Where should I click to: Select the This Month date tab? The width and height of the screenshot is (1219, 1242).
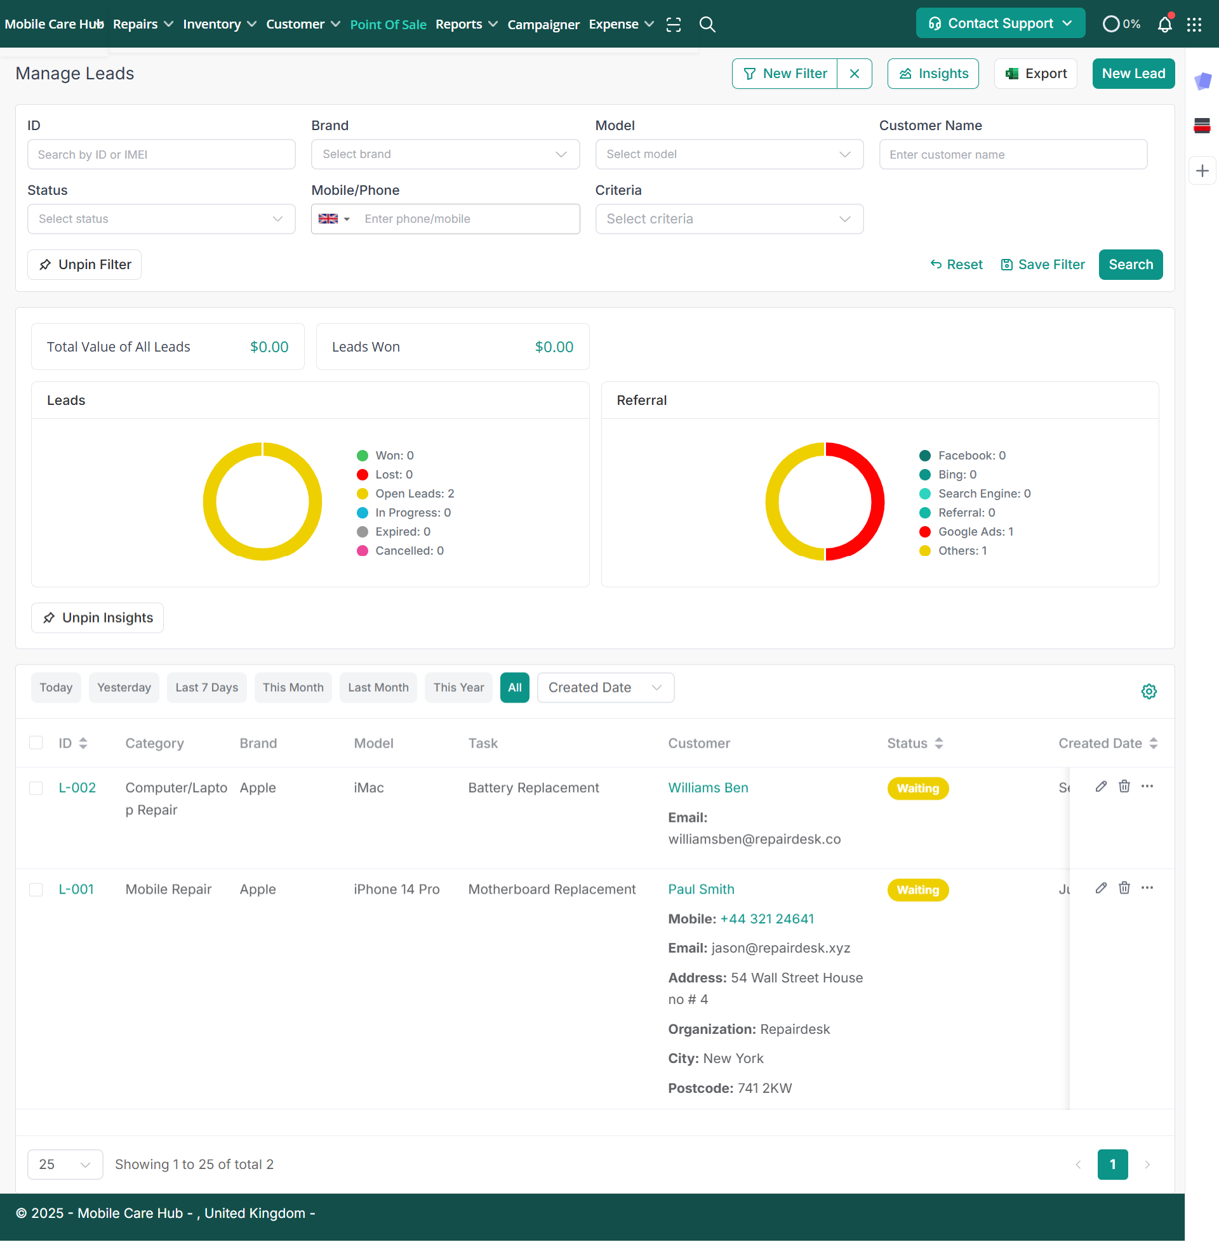coord(293,687)
